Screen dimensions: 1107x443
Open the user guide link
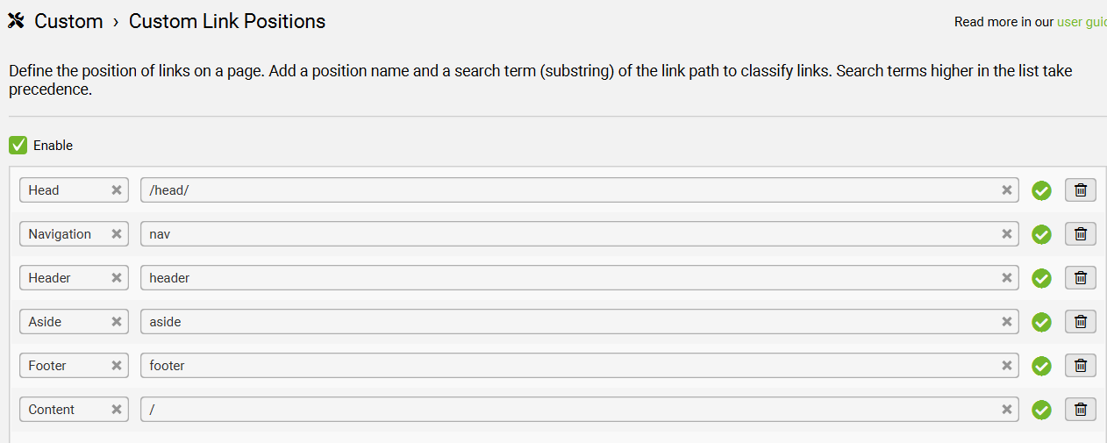pyautogui.click(x=1082, y=22)
